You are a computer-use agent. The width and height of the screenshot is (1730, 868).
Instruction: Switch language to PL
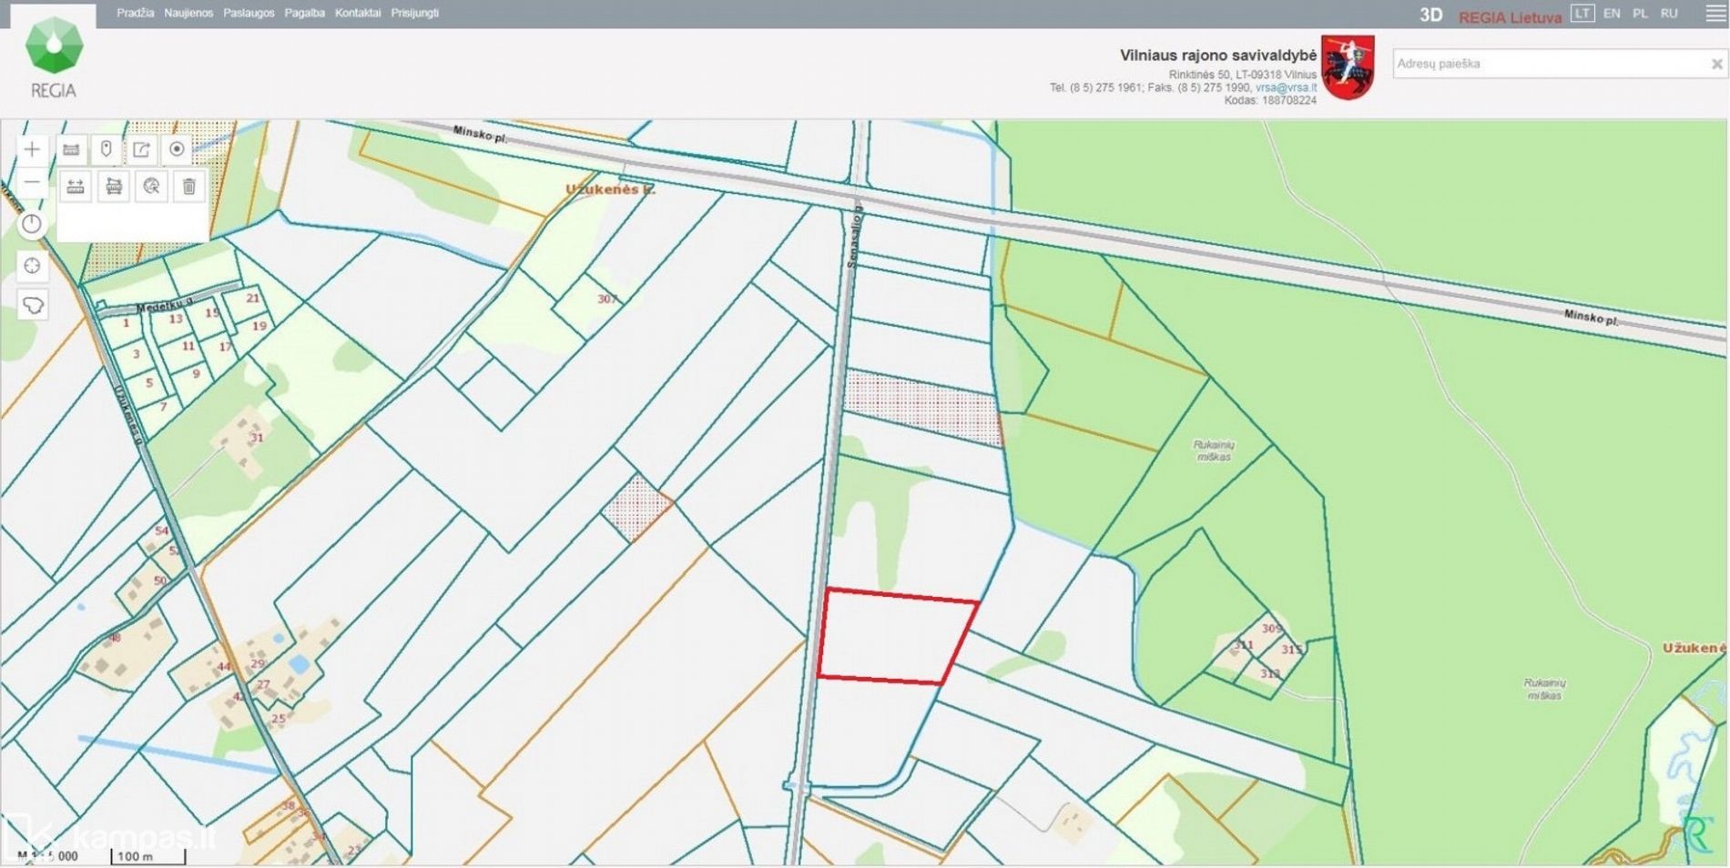pos(1640,14)
